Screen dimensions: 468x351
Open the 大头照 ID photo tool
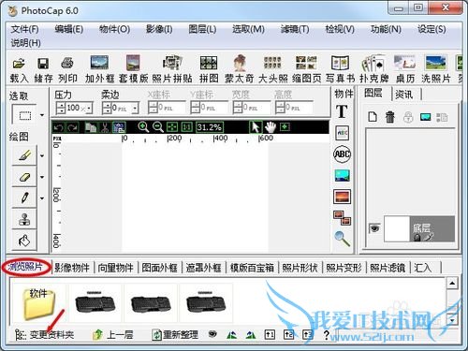tap(272, 69)
